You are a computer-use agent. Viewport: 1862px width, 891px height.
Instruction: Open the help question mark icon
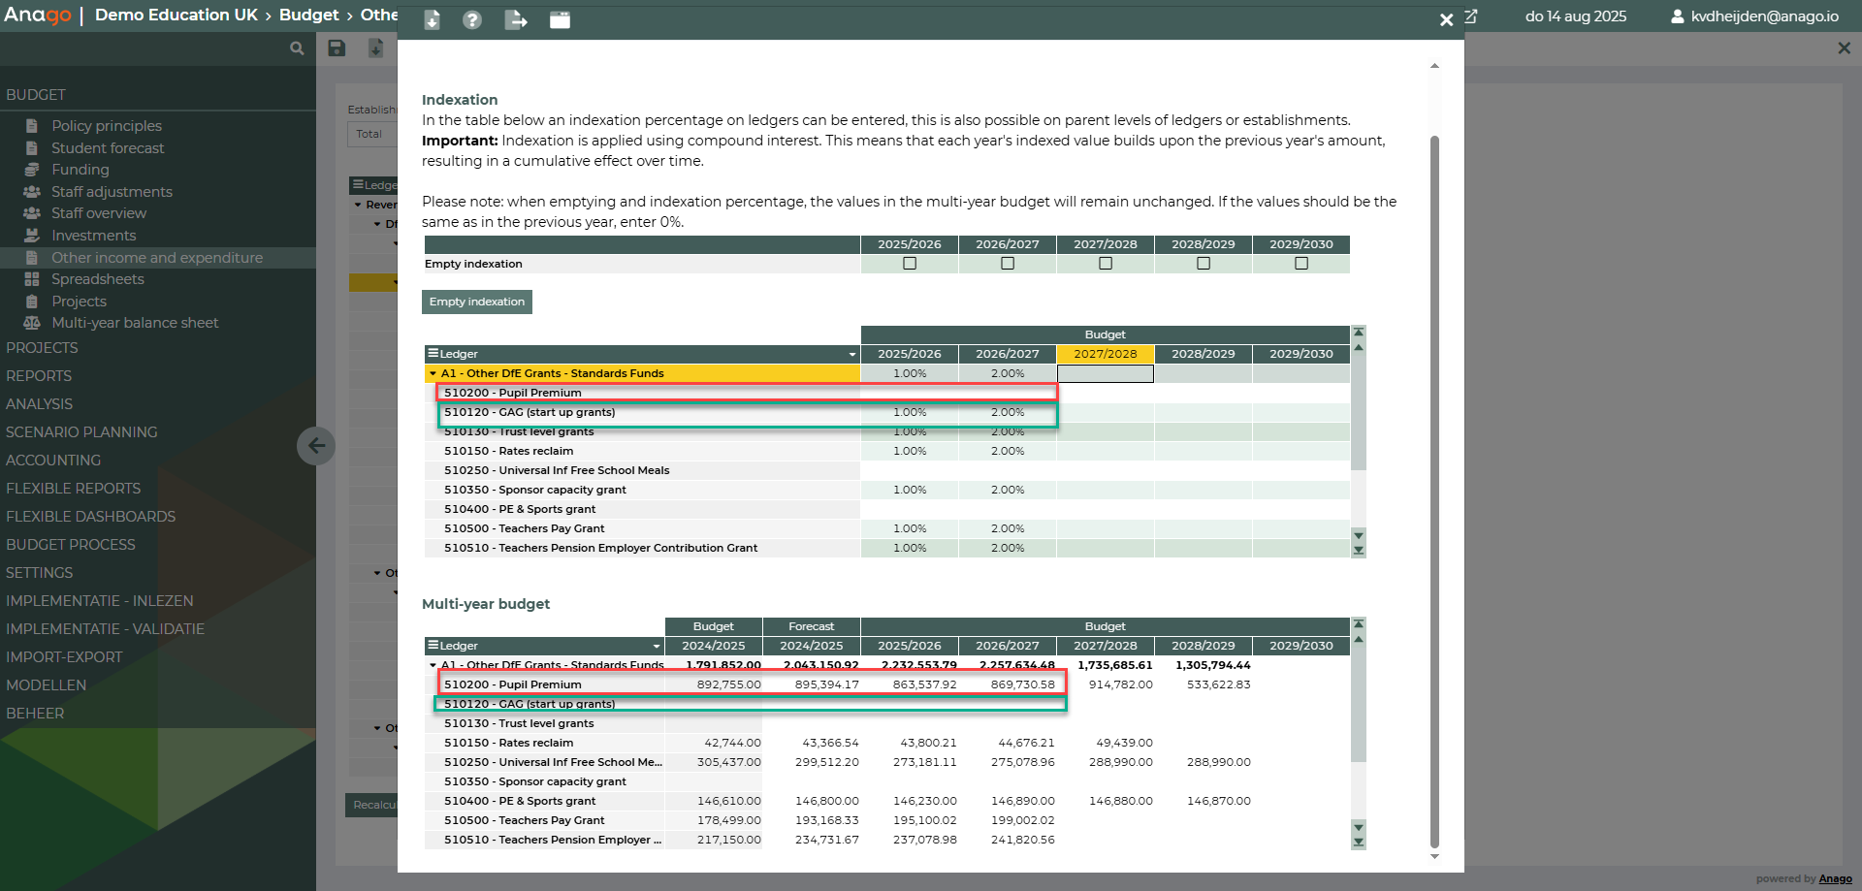(x=472, y=20)
